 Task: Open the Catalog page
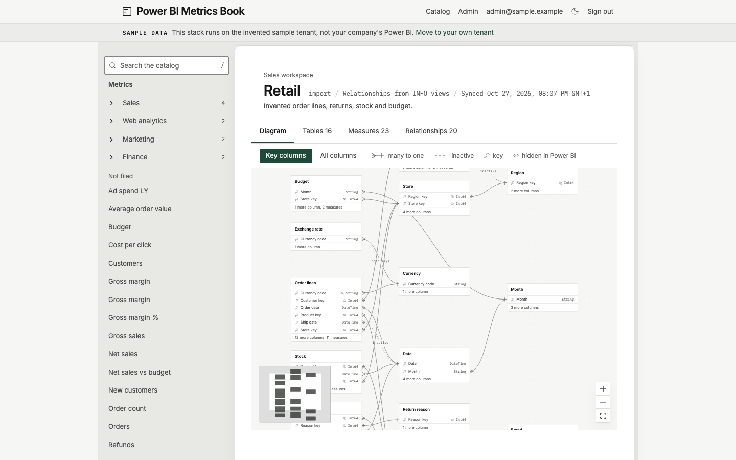coord(438,11)
